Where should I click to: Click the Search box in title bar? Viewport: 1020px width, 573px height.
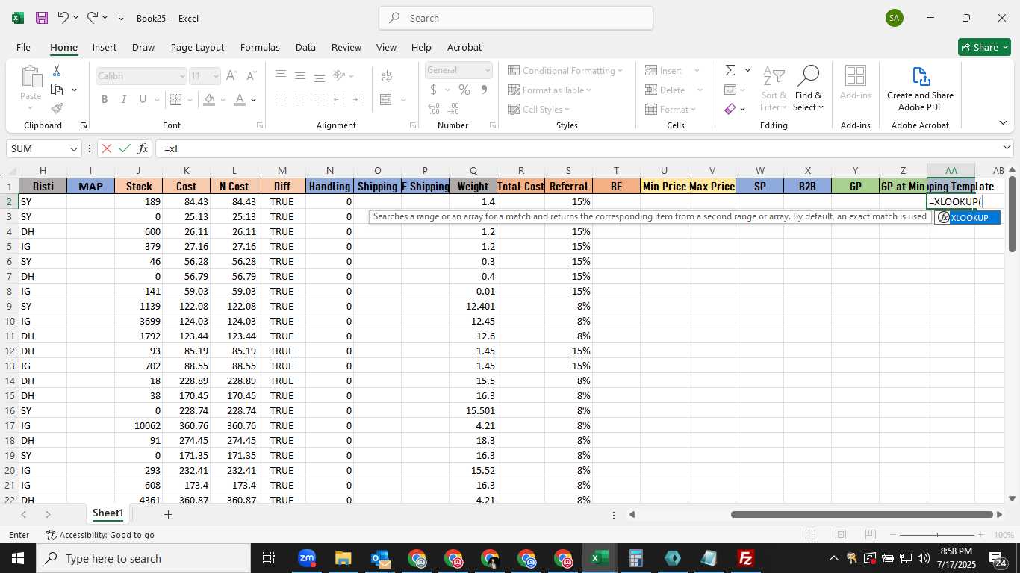point(516,18)
